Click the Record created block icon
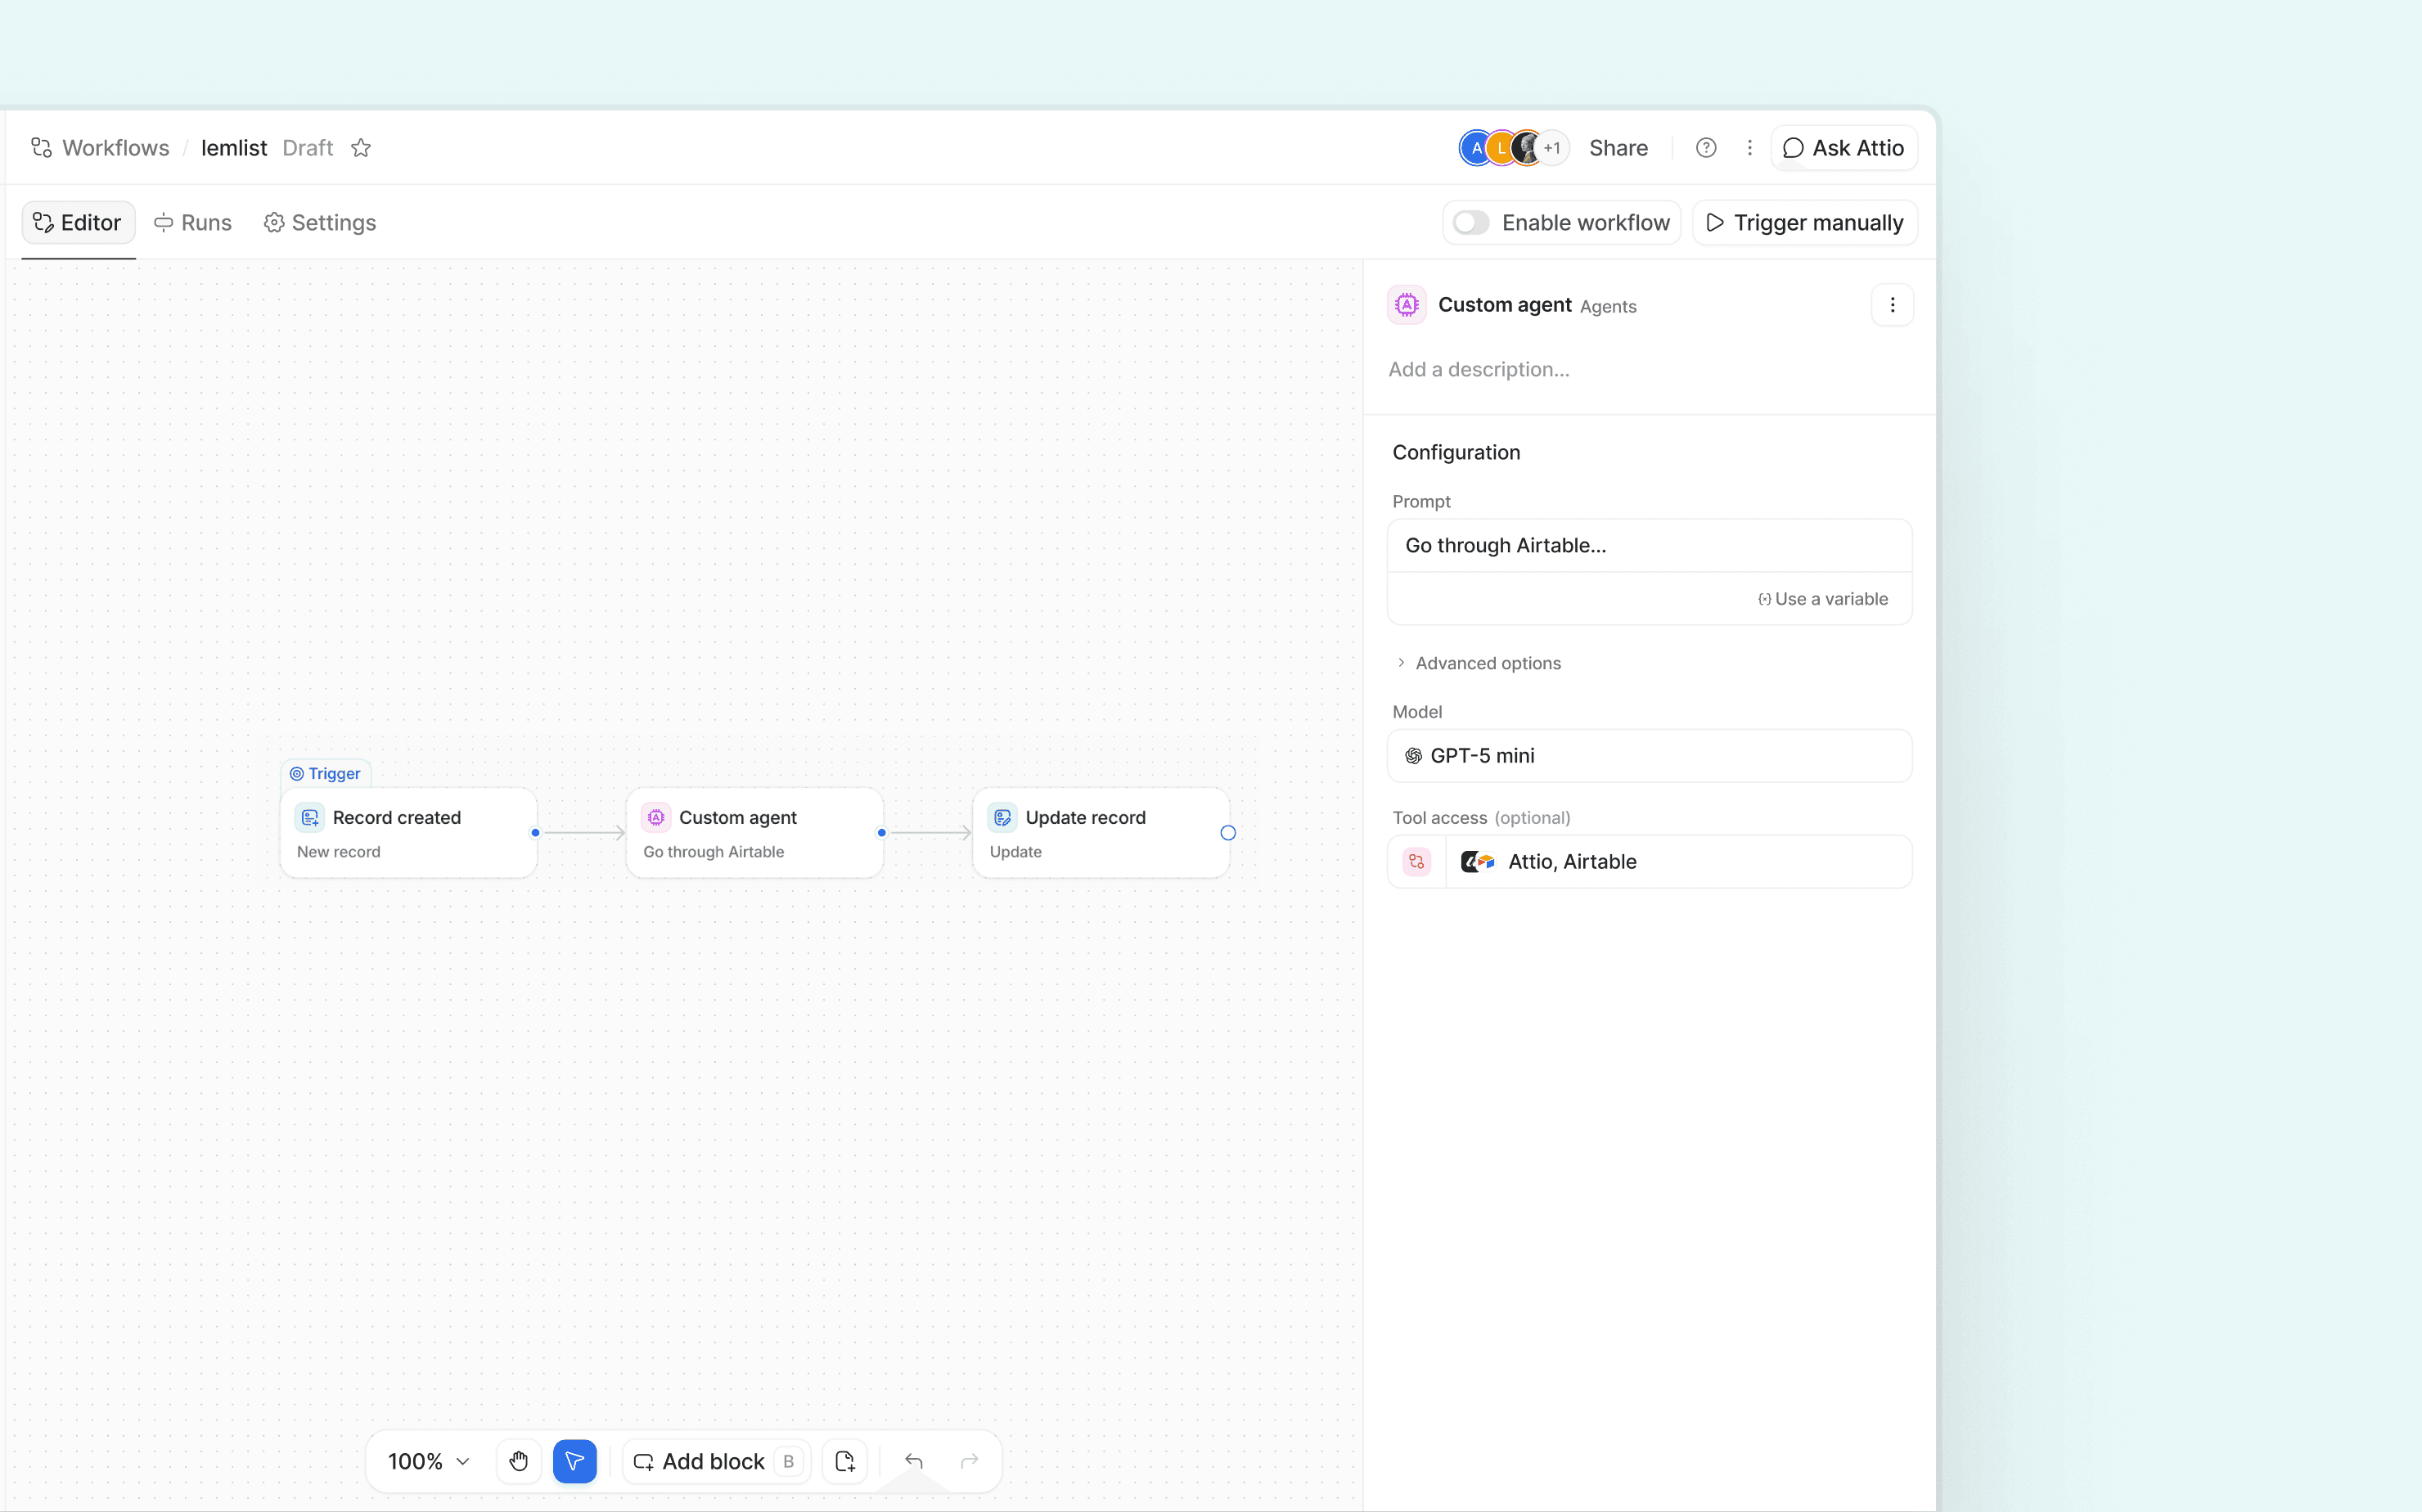 coord(310,818)
